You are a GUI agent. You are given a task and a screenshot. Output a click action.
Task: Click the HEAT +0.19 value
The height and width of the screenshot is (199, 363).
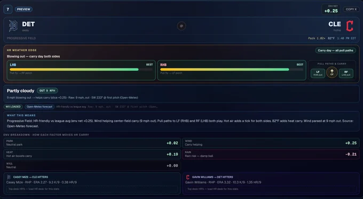tap(172, 154)
